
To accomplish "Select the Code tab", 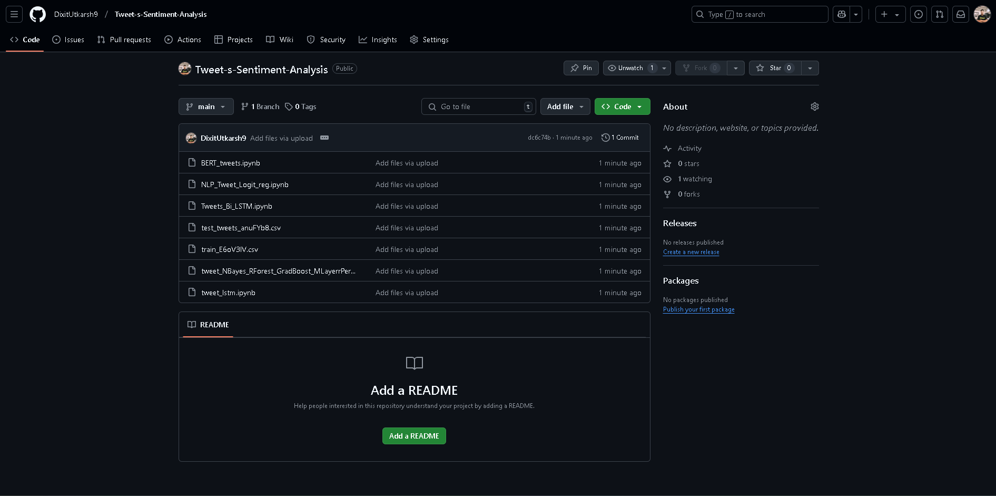I will [25, 40].
